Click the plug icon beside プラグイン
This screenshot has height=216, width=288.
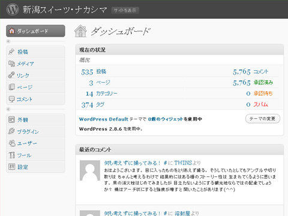click(x=11, y=131)
